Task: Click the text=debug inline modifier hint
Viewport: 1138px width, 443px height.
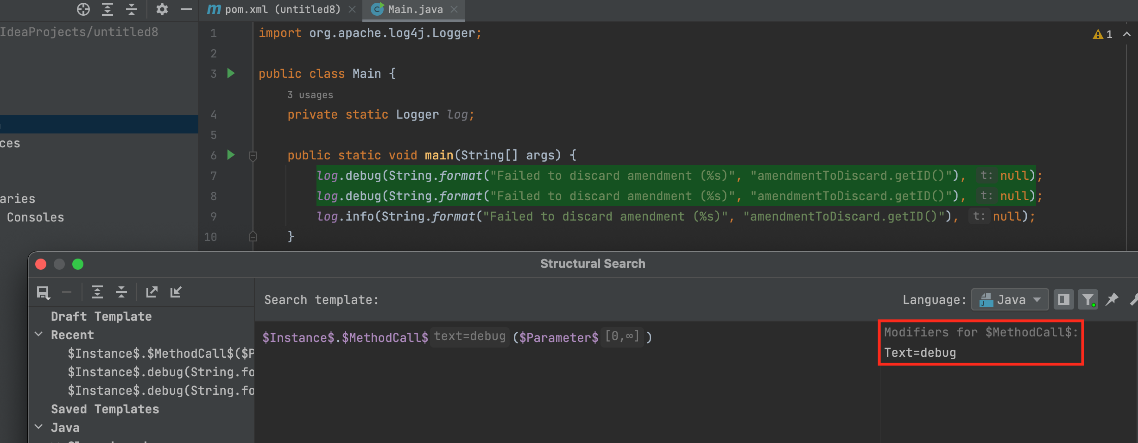Action: [x=469, y=336]
